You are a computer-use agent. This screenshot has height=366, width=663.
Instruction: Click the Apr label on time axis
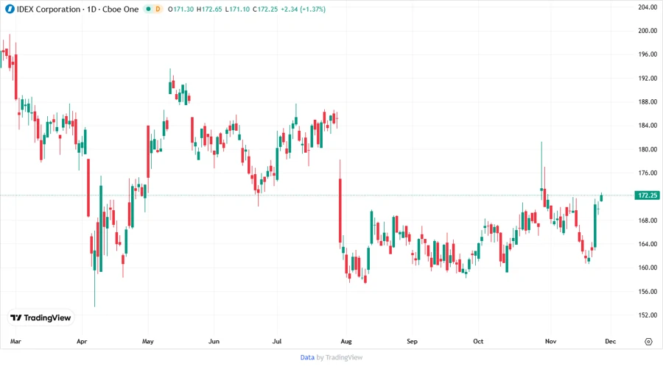[82, 342]
